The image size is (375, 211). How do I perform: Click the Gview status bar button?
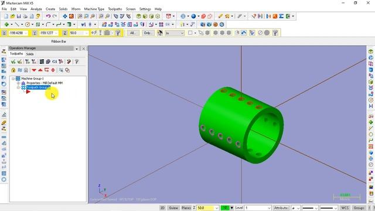point(173,208)
